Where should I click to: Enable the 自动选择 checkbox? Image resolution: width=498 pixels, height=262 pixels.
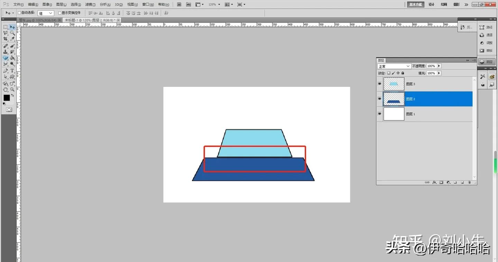(19, 13)
